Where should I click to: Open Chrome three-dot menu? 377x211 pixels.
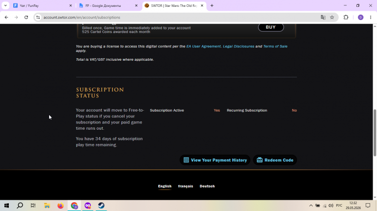pos(371,17)
